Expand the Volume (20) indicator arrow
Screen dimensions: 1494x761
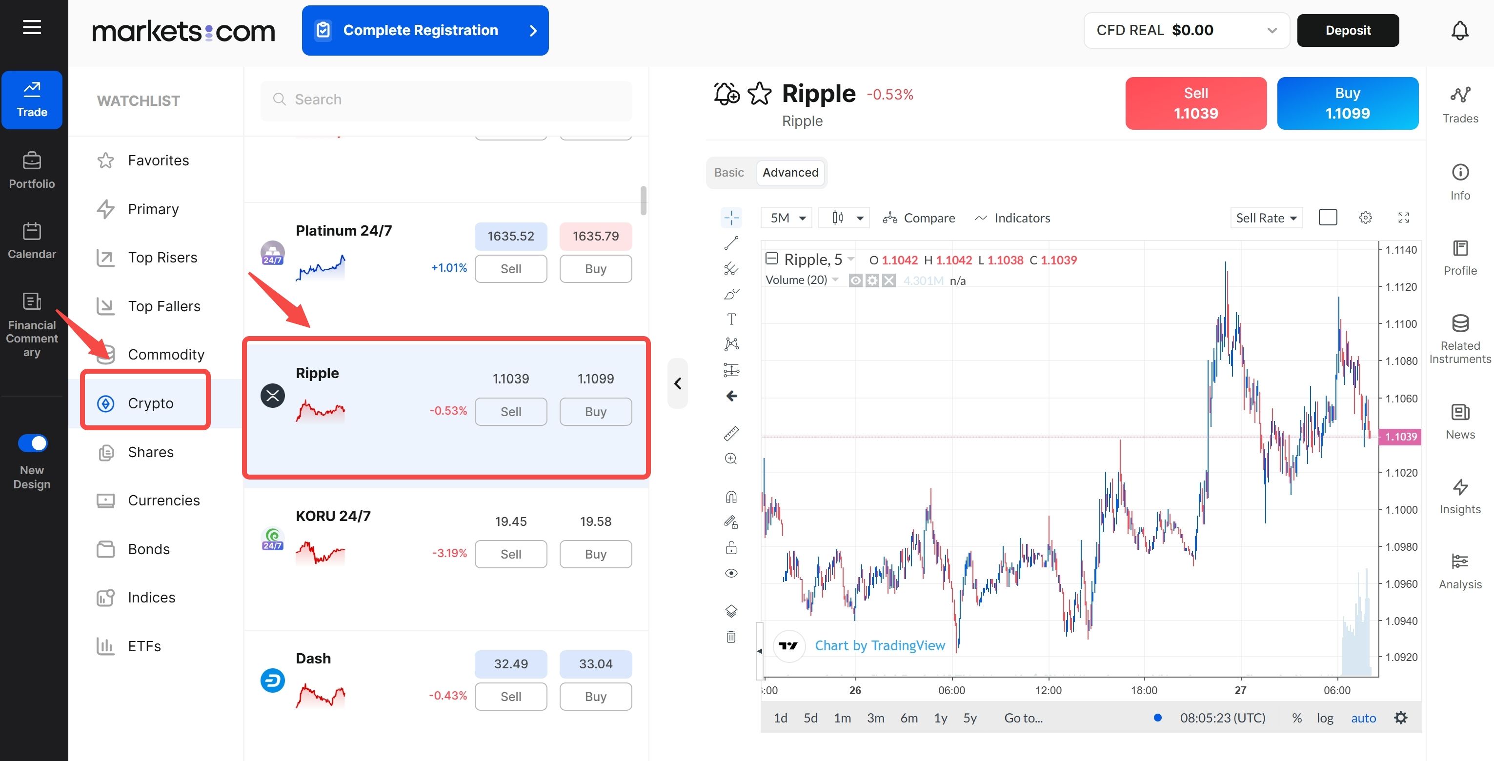coord(835,280)
